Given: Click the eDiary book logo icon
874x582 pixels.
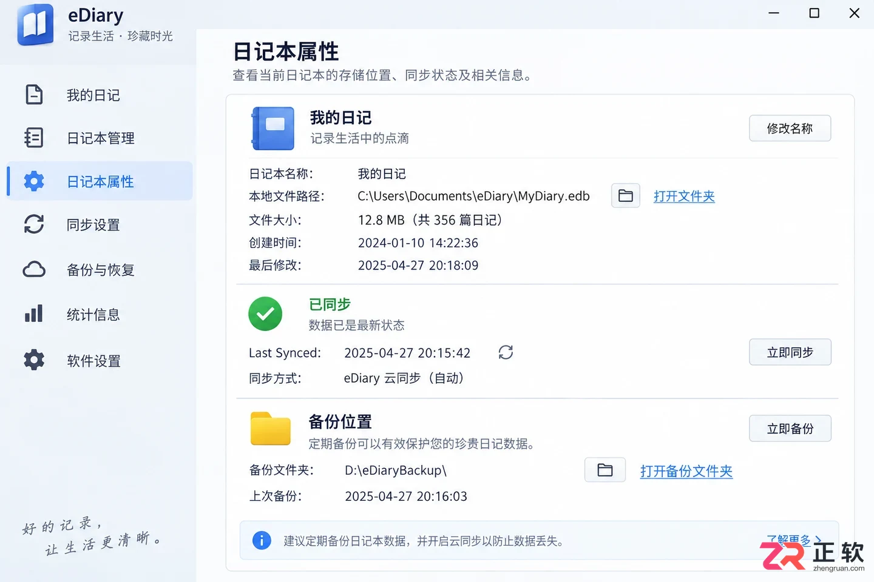Looking at the screenshot, I should (35, 25).
